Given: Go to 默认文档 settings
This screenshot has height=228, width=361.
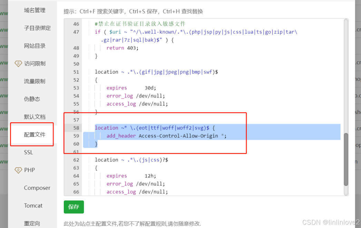Looking at the screenshot, I should 35,117.
